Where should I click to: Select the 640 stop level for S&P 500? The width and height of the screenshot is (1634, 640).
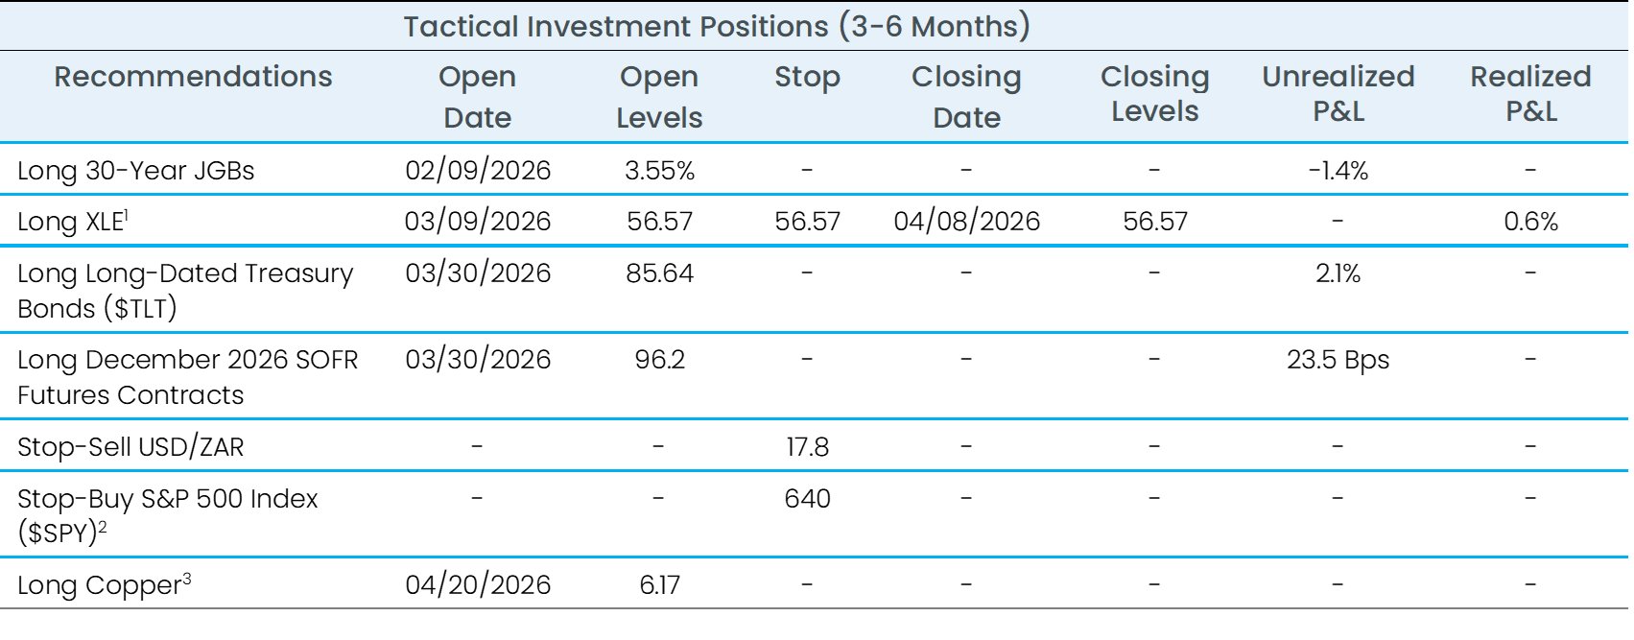point(807,499)
